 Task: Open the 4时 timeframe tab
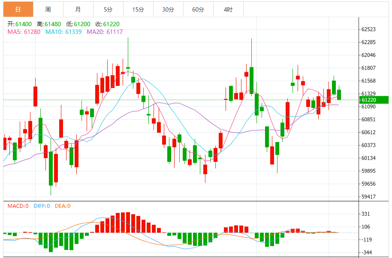[228, 9]
